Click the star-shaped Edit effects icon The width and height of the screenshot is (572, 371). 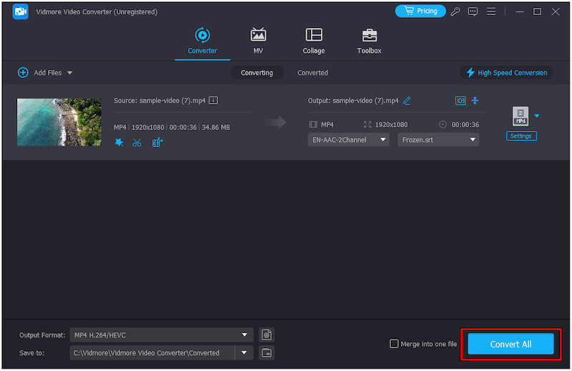tap(119, 142)
